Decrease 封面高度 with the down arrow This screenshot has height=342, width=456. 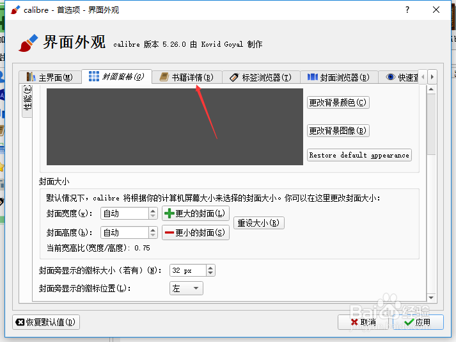pos(153,236)
